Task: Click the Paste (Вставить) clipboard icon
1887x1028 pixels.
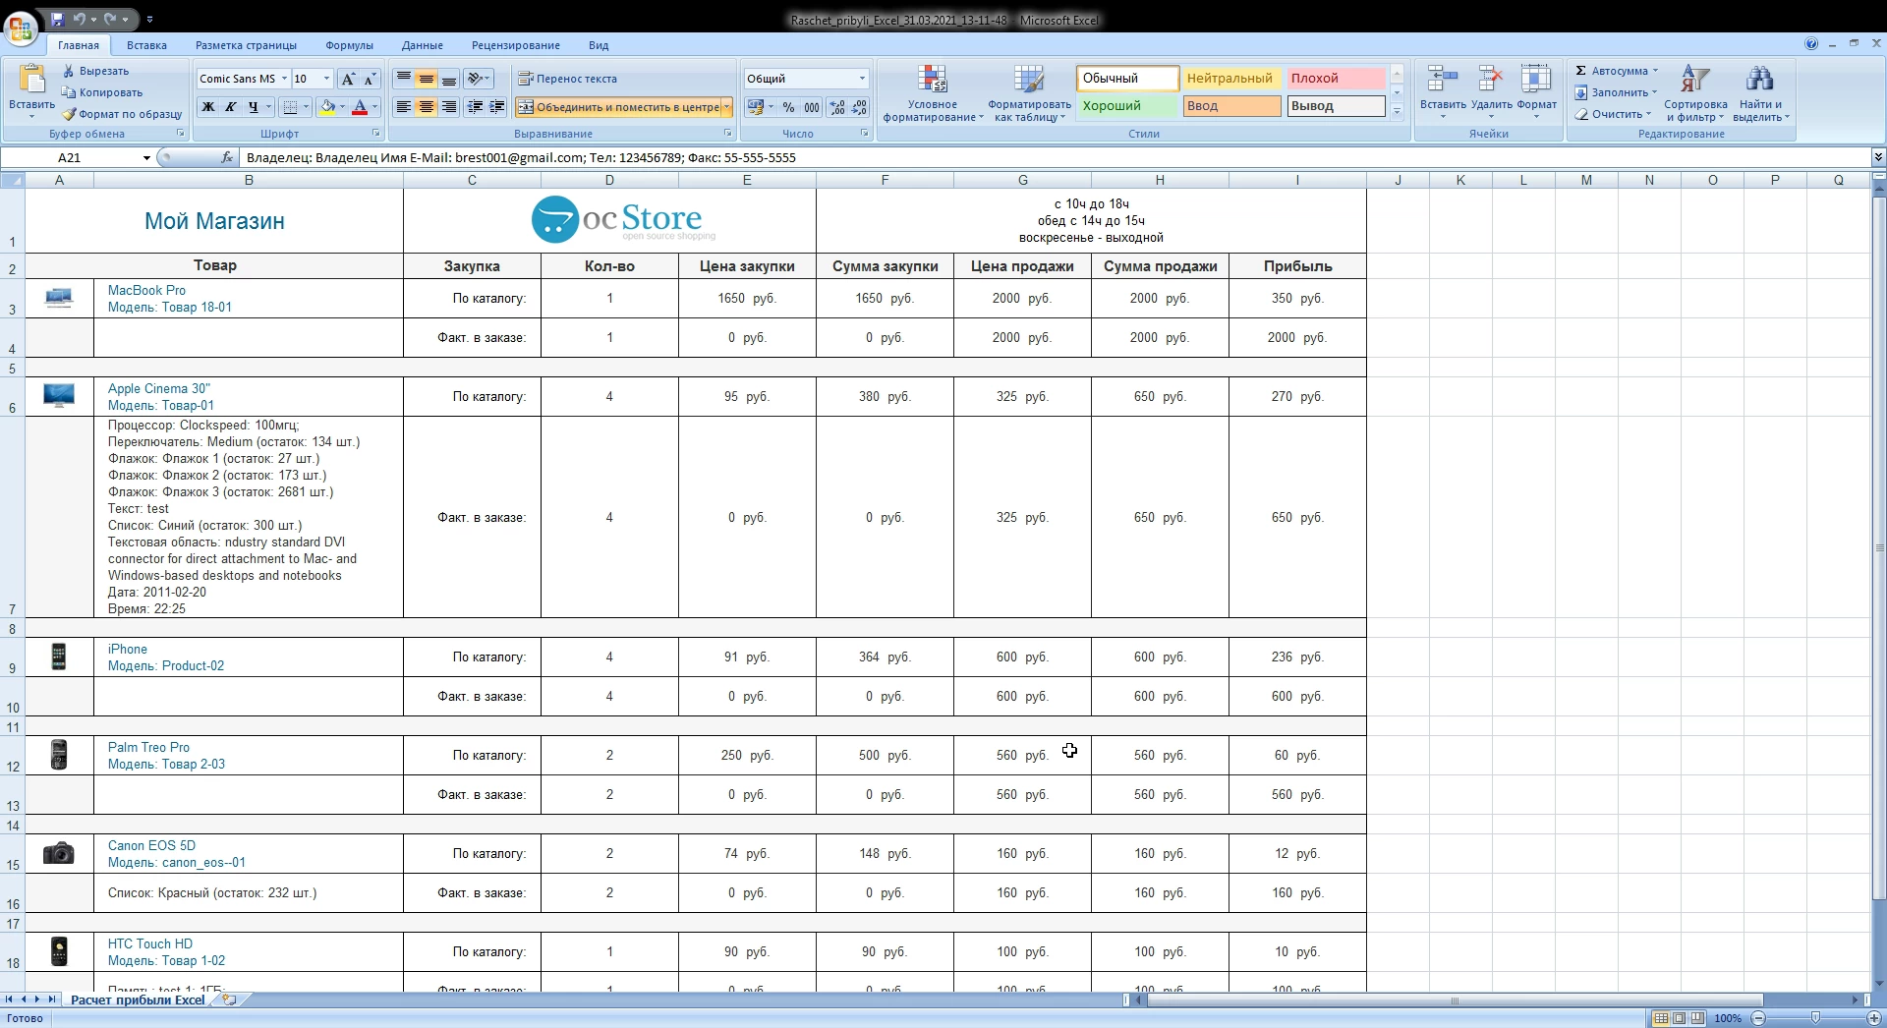Action: click(31, 81)
